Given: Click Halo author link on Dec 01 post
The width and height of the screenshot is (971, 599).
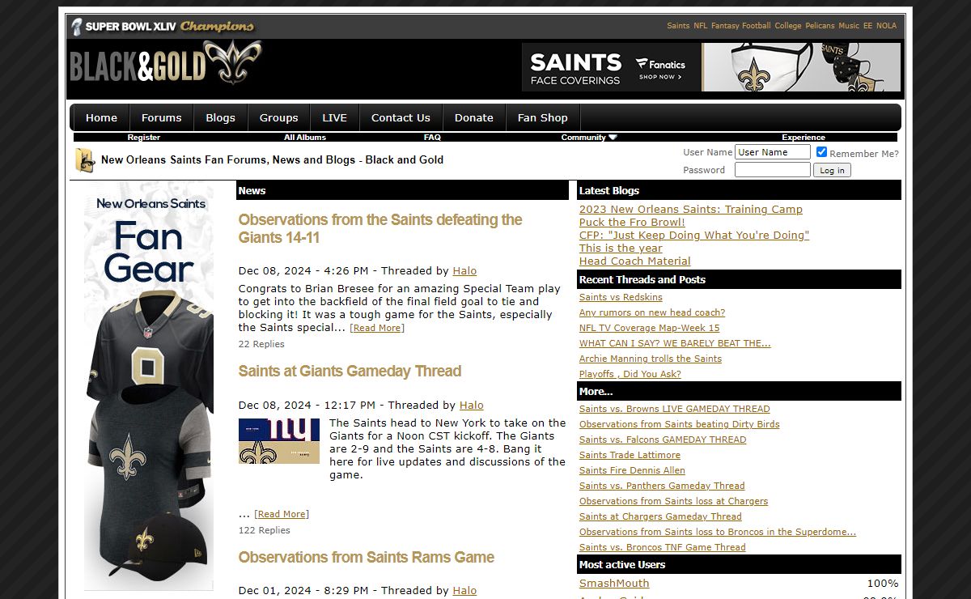Looking at the screenshot, I should (464, 591).
